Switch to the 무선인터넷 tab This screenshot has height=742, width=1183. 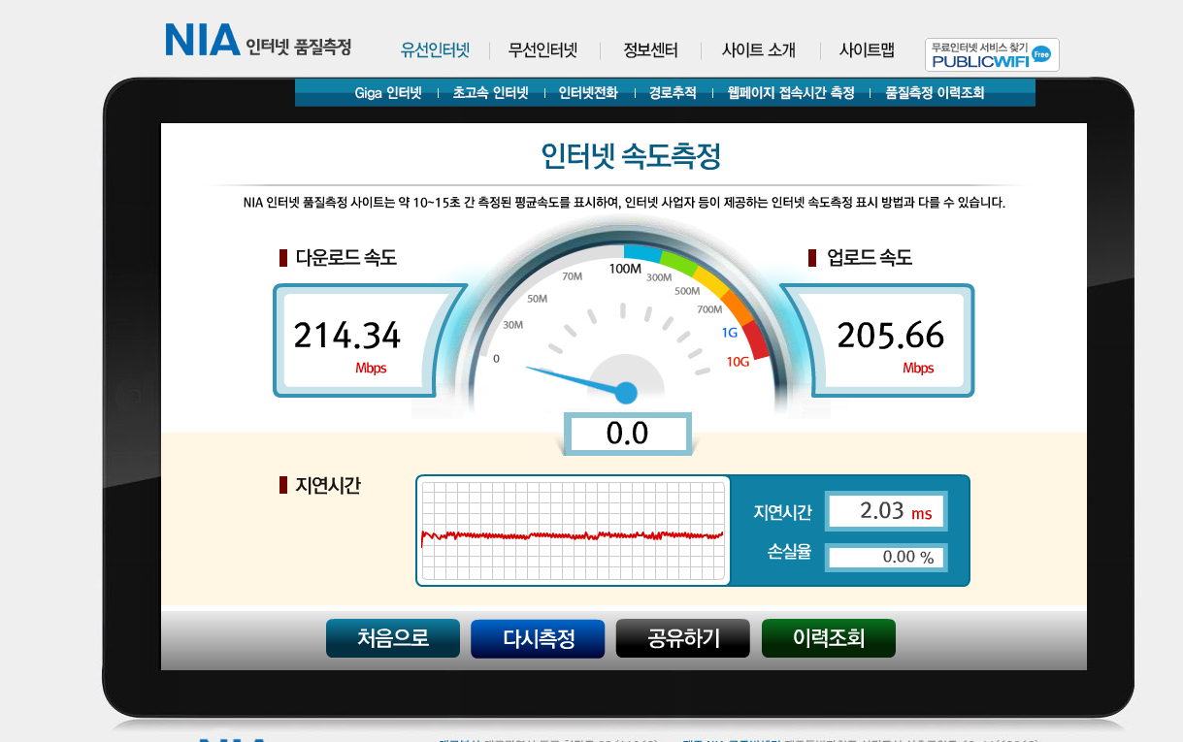[x=544, y=49]
